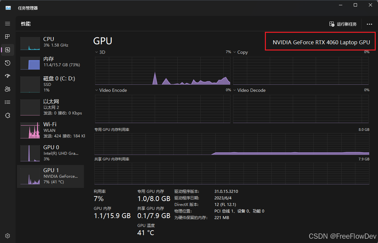Viewport: 378px width, 243px height.
Task: Select 磁盘 0 (C: D:) entry
Action: [50, 84]
